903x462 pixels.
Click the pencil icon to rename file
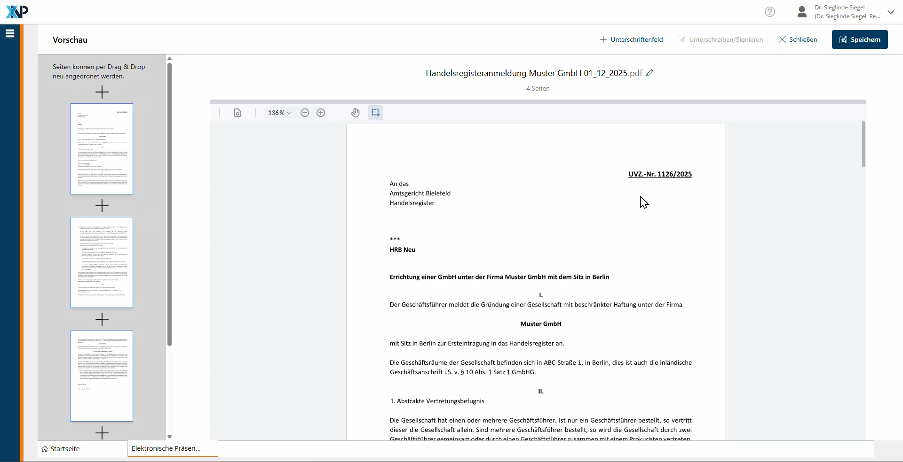click(650, 73)
